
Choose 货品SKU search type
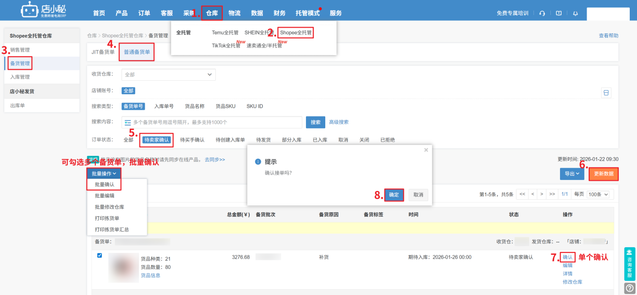pyautogui.click(x=226, y=106)
